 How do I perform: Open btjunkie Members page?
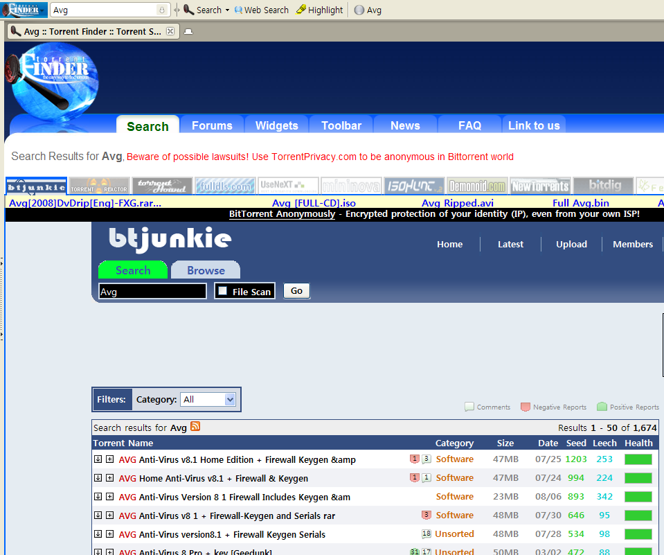[x=633, y=245]
